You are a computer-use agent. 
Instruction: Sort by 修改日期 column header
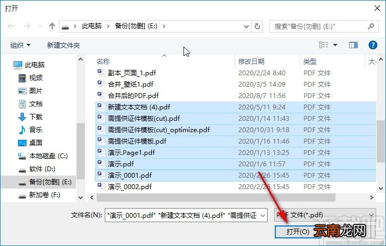point(251,61)
